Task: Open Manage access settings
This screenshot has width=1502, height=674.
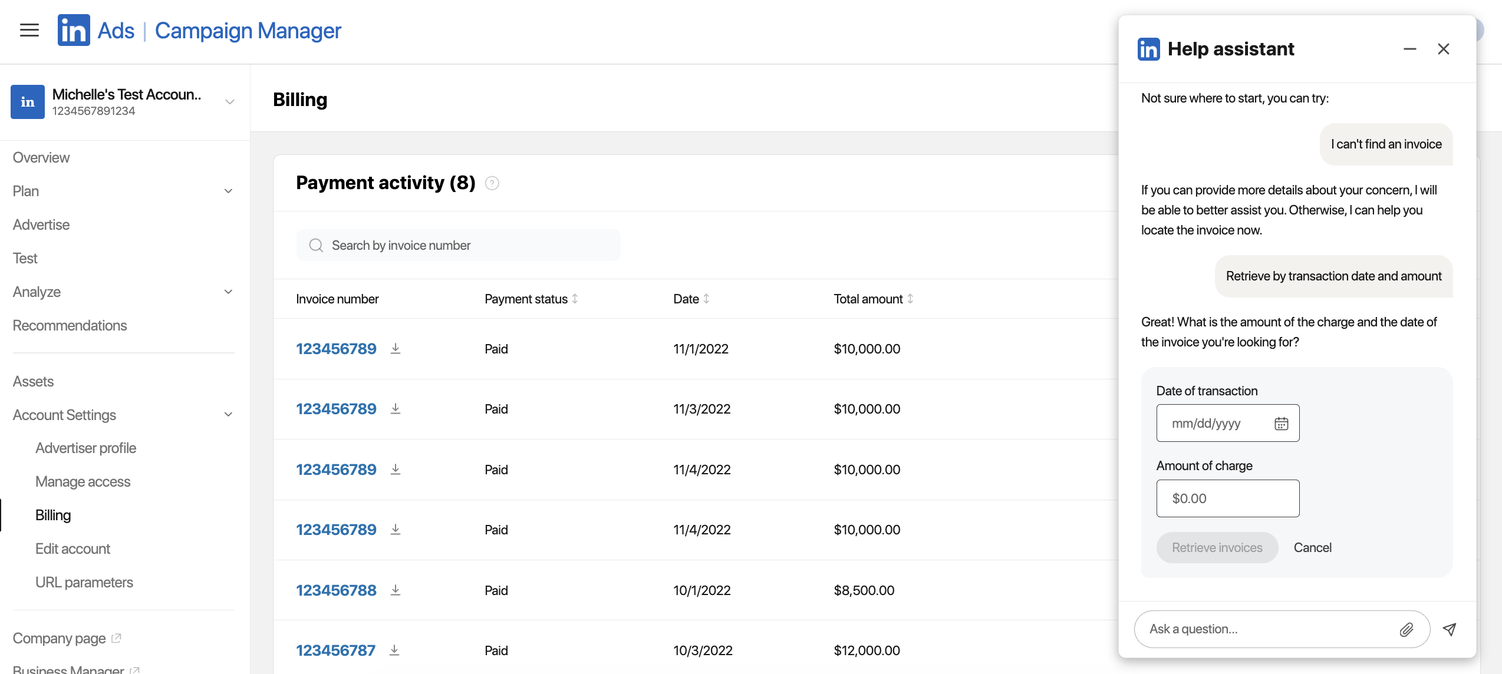Action: point(83,482)
